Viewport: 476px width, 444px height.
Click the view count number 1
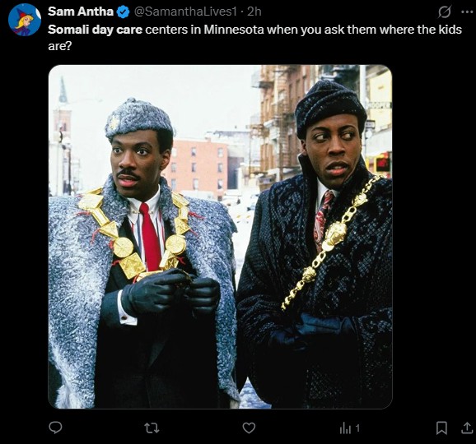tap(357, 428)
